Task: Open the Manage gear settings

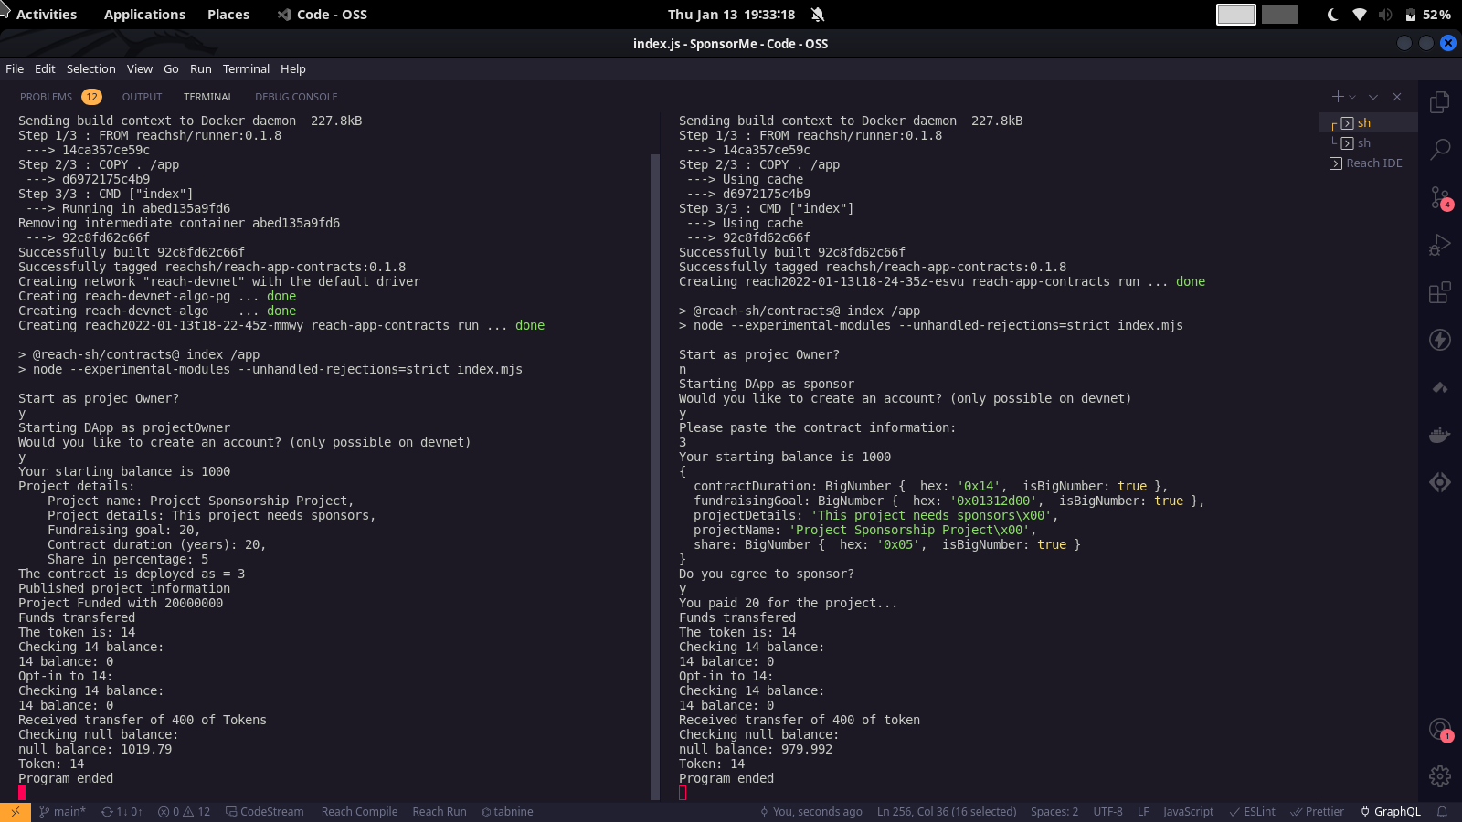Action: coord(1440,776)
